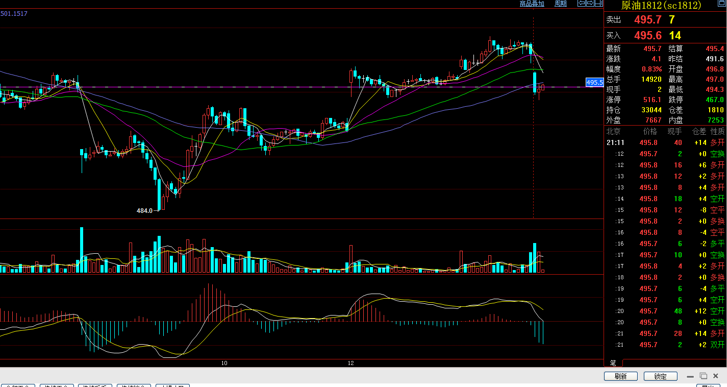Click the 21:11 tick row timestamp

(x=615, y=143)
